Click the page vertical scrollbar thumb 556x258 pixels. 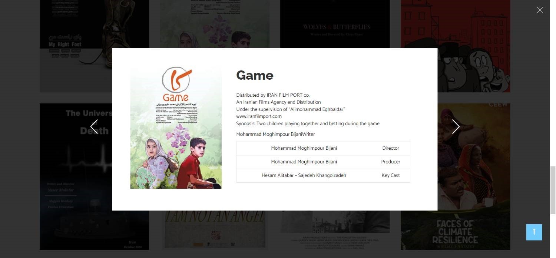553,190
